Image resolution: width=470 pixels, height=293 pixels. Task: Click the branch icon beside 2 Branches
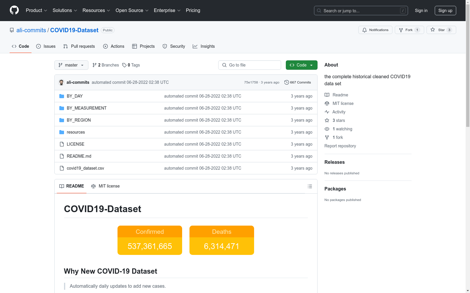(x=95, y=65)
